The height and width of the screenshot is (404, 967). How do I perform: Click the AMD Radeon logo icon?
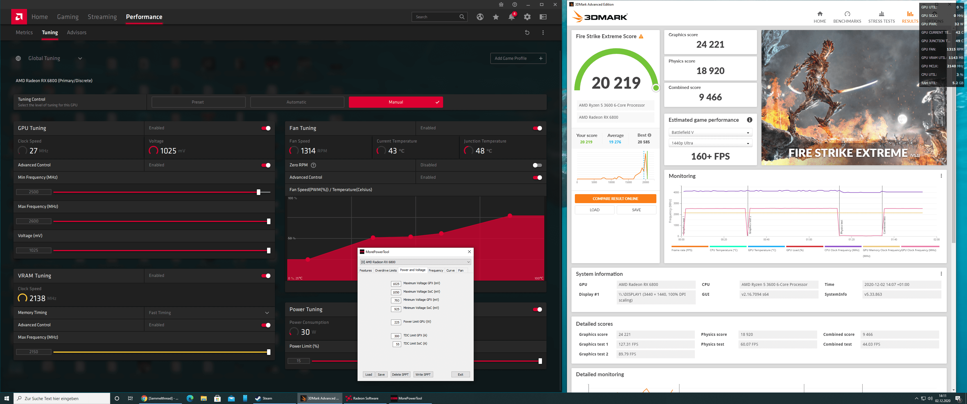pos(19,17)
